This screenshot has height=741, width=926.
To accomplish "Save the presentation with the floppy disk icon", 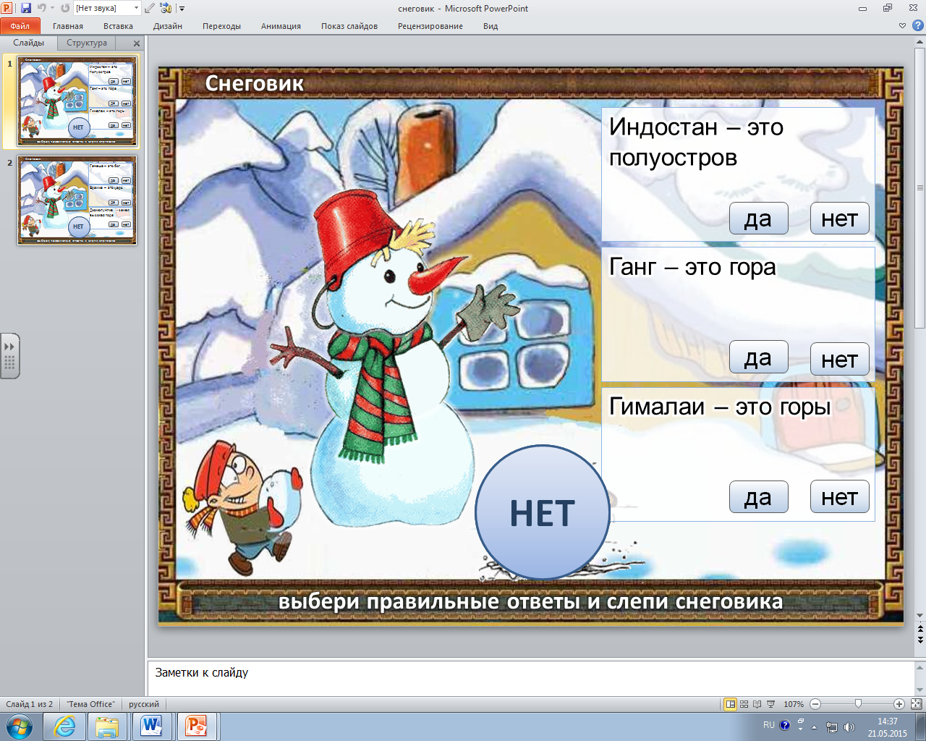I will [26, 8].
